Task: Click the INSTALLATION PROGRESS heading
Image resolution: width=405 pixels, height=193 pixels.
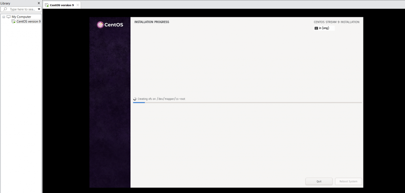Action: 151,22
